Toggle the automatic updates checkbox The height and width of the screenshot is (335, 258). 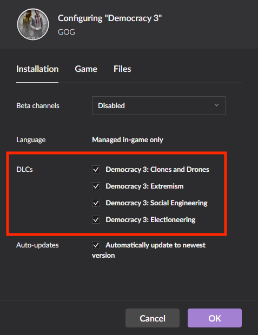click(x=96, y=245)
